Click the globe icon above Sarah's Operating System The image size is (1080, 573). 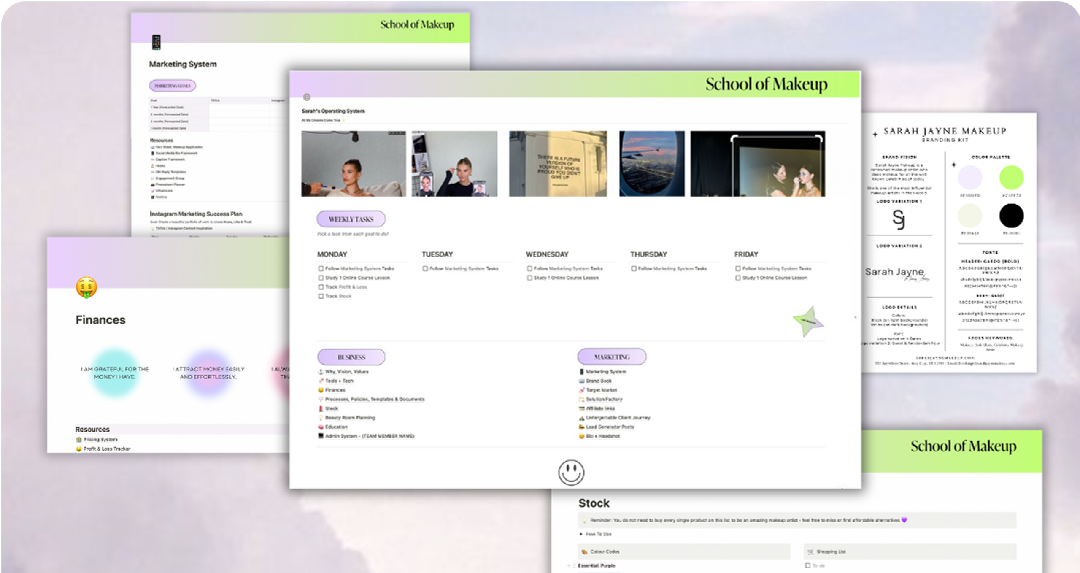point(307,97)
